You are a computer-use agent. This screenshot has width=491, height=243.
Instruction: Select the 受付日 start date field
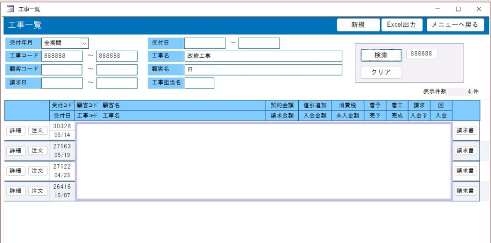coord(205,44)
